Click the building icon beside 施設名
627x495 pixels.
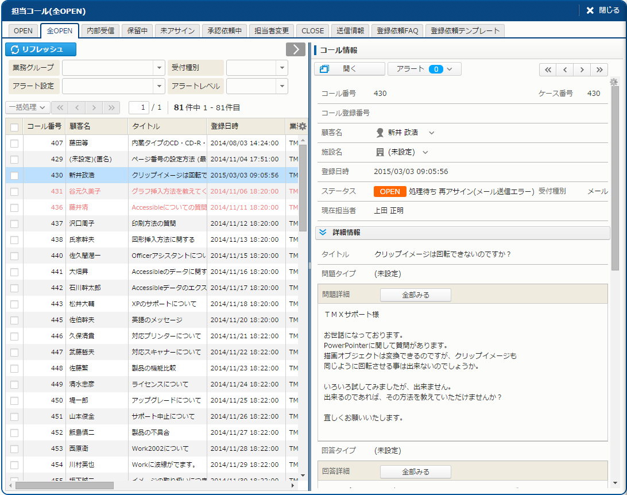pos(380,152)
